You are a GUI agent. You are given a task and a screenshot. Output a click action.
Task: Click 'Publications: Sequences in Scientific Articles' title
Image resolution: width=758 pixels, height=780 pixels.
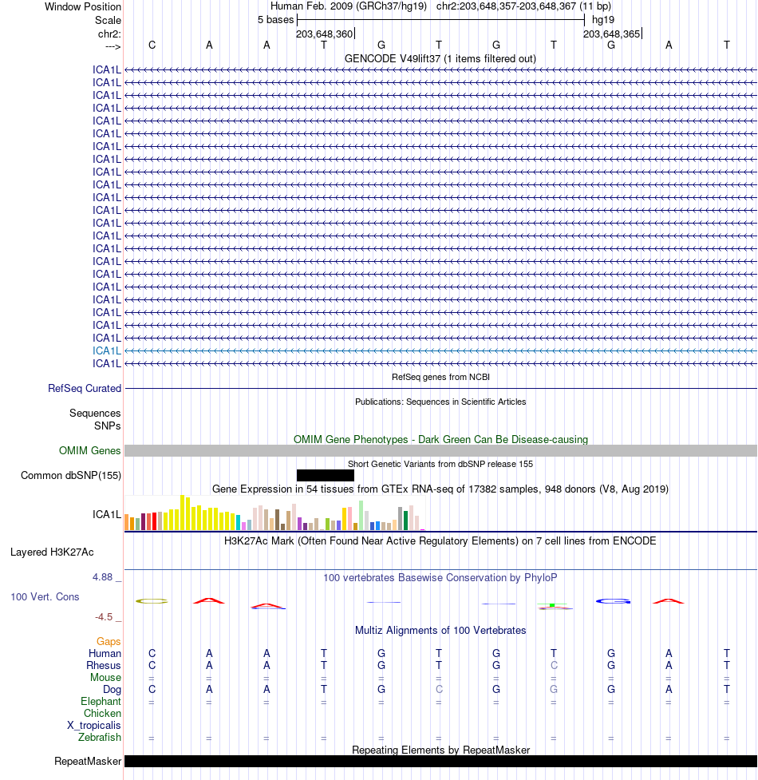tap(440, 402)
